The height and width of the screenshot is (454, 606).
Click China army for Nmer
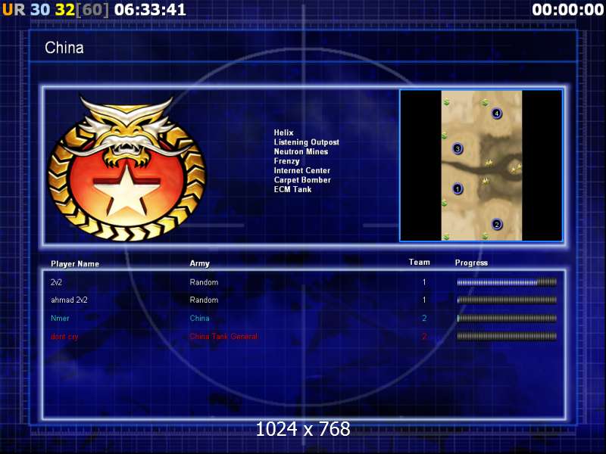click(199, 319)
